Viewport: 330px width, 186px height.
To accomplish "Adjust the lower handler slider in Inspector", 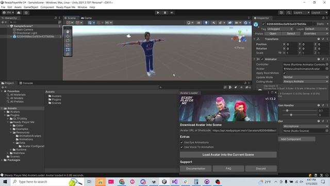I will [x=291, y=115].
